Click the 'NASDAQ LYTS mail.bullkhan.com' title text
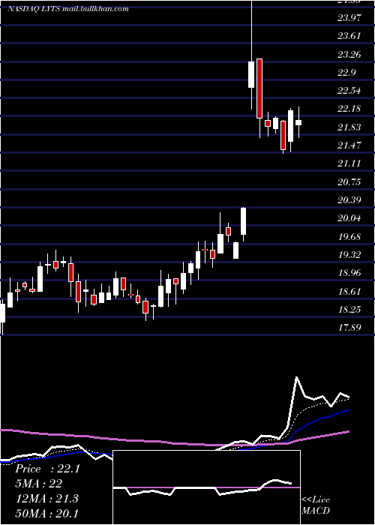 [x=68, y=9]
